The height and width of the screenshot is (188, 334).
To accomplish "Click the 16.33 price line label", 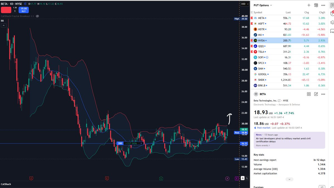I will pos(244,144).
